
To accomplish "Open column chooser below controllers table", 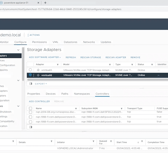I will (x=31, y=127).
